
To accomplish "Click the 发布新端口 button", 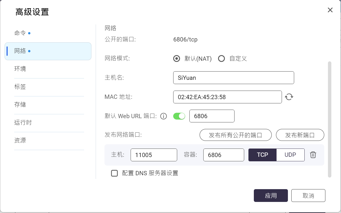I will 300,135.
